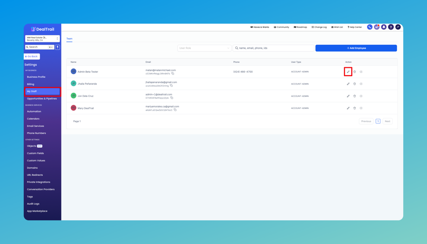Image resolution: width=427 pixels, height=244 pixels.
Task: Open Business Profile settings
Action: point(36,77)
